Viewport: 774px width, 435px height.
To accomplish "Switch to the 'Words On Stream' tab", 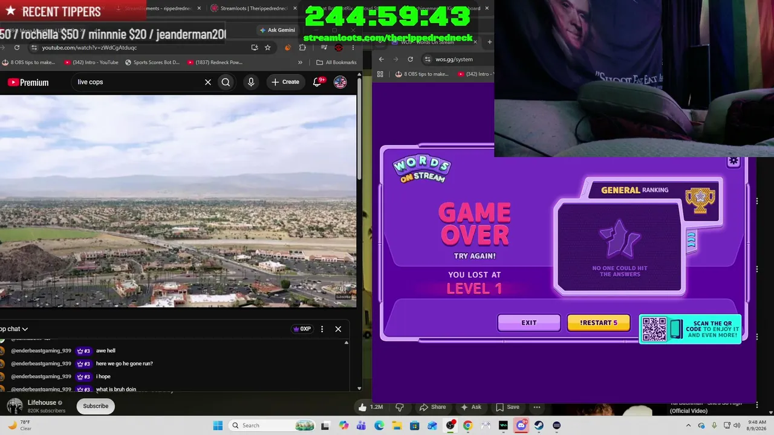I will 434,42.
